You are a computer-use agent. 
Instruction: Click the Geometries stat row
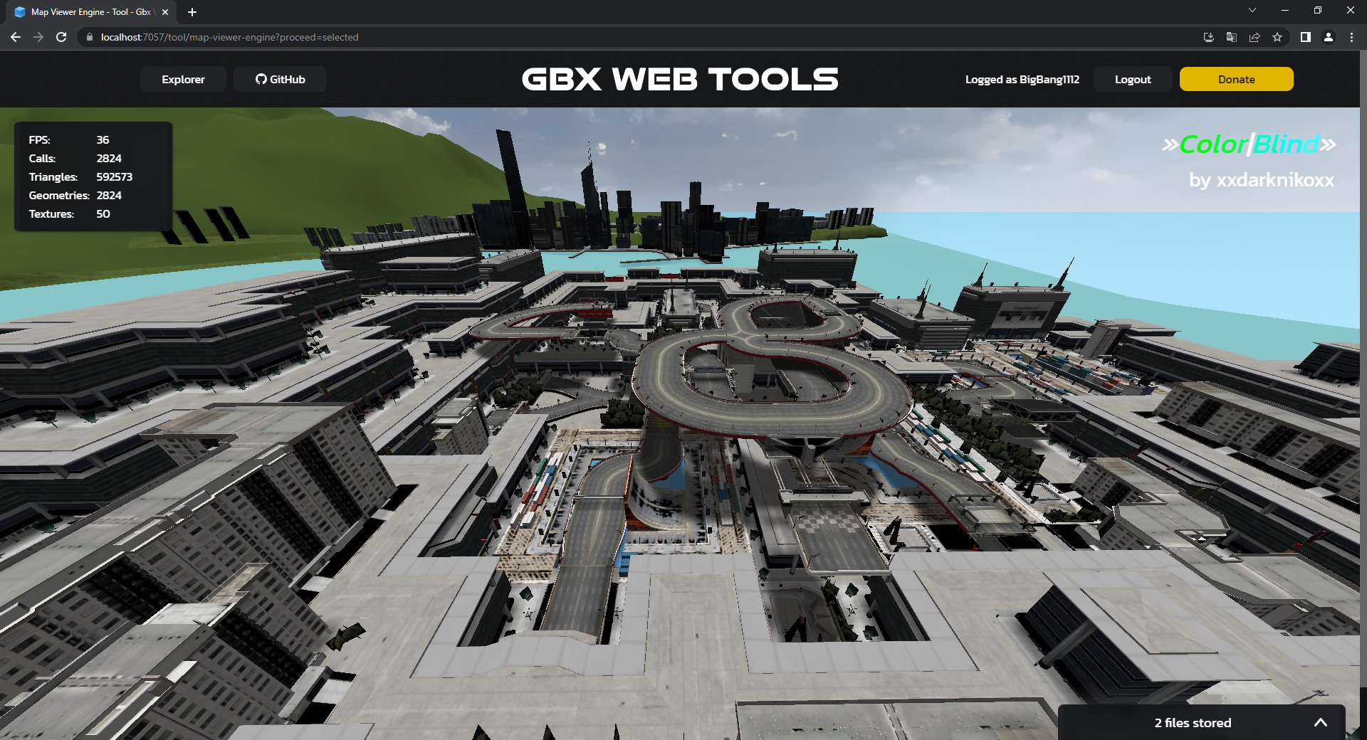pos(75,195)
